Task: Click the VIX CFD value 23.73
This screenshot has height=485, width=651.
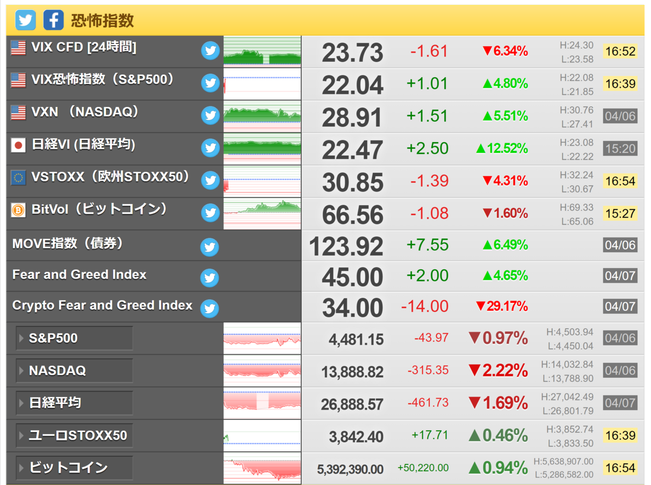Action: [x=353, y=53]
